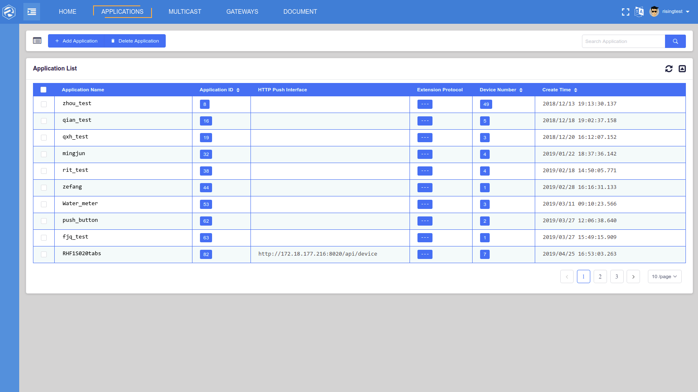The image size is (698, 392).
Task: Open the list view icon above Add Application
Action: [37, 40]
